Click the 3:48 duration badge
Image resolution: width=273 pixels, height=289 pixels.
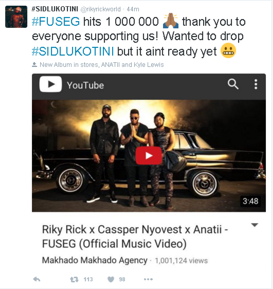click(x=250, y=201)
